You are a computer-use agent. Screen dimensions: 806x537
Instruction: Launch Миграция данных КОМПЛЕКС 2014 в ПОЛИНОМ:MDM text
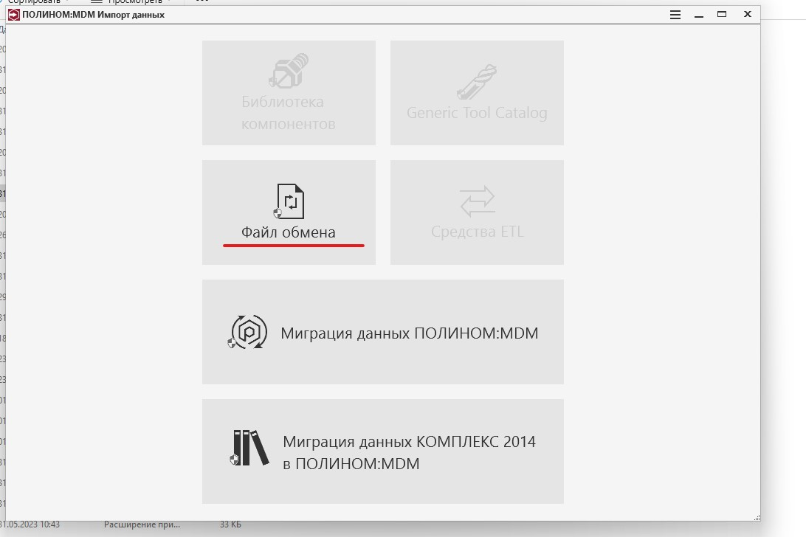[x=409, y=453]
